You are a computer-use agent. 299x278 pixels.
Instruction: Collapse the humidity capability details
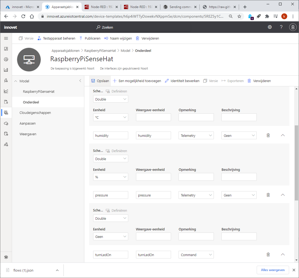tap(283, 135)
